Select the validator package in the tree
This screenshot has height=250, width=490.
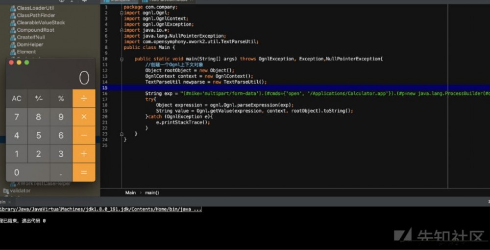tap(20, 190)
